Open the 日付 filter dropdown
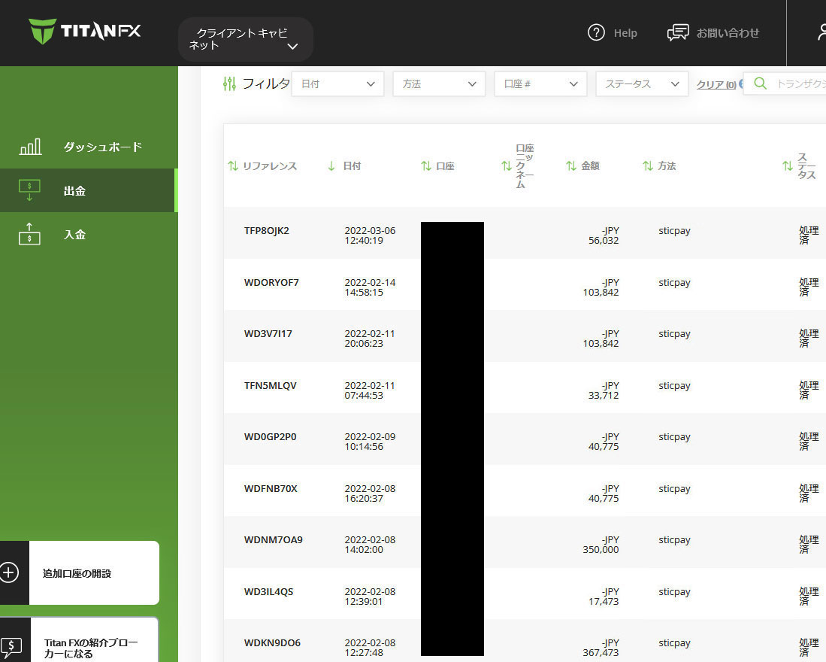Image resolution: width=826 pixels, height=662 pixels. (x=337, y=84)
